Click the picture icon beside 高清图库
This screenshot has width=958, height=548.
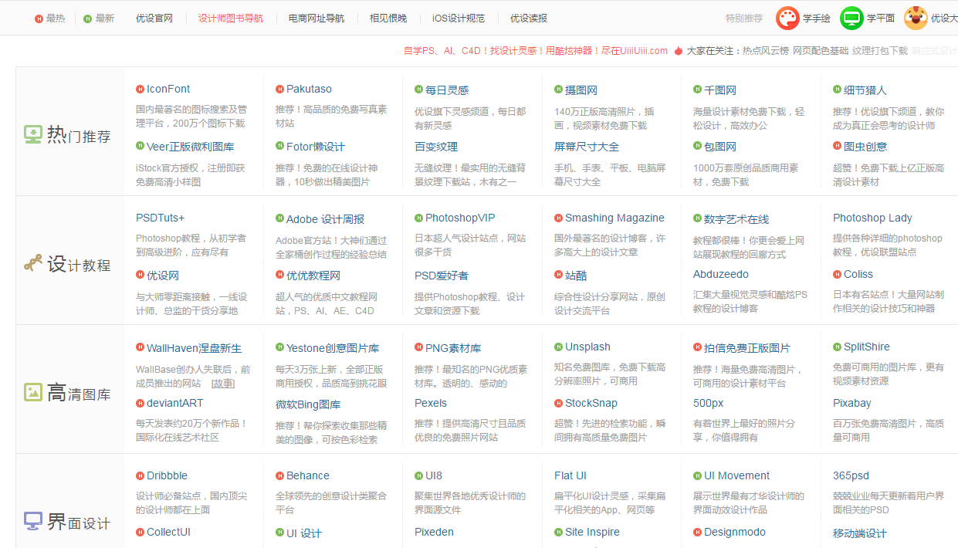(x=33, y=392)
